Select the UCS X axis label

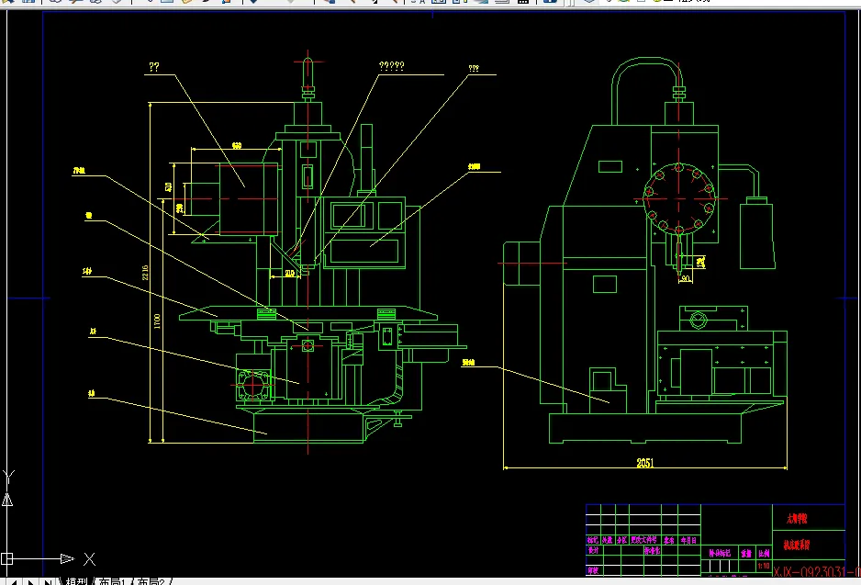(90, 559)
